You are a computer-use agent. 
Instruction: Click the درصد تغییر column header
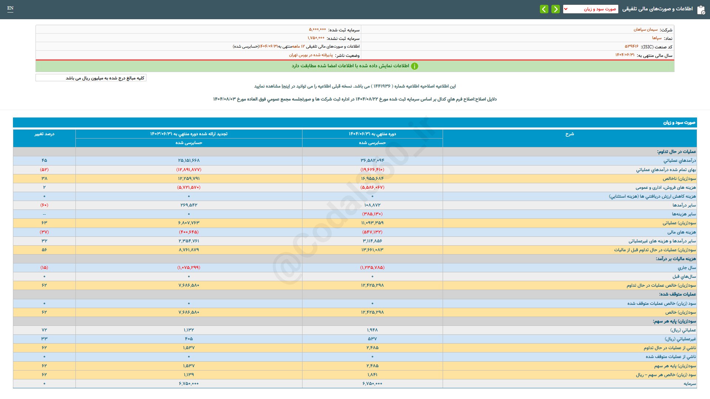coord(44,134)
